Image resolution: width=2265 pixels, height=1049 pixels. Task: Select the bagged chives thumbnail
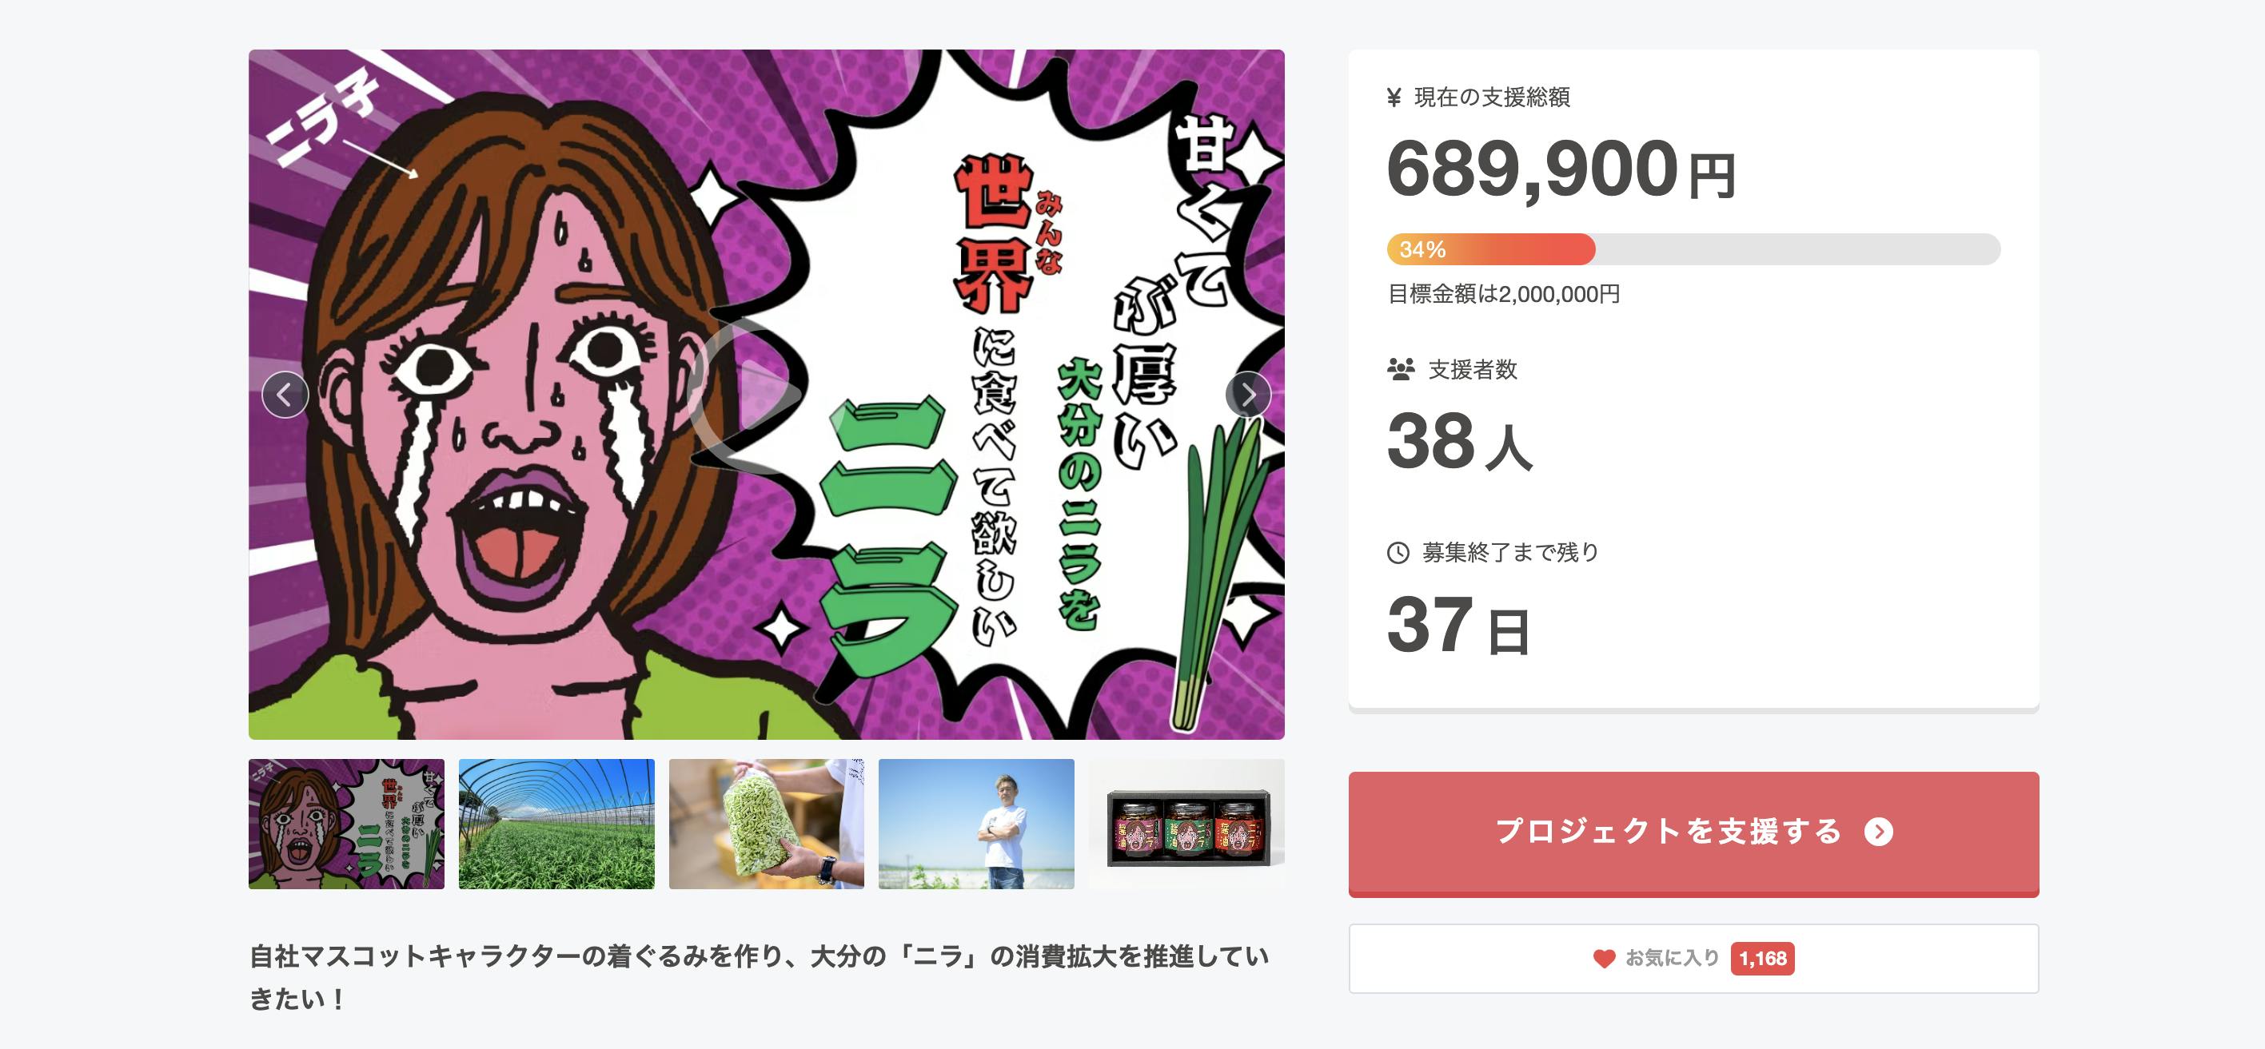(x=767, y=824)
